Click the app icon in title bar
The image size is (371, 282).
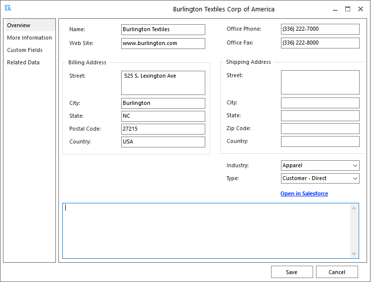pos(7,8)
